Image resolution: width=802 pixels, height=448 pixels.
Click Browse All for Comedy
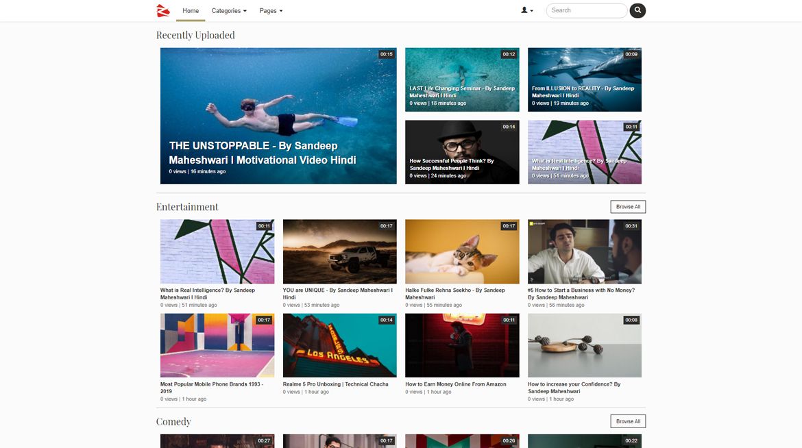click(x=628, y=421)
